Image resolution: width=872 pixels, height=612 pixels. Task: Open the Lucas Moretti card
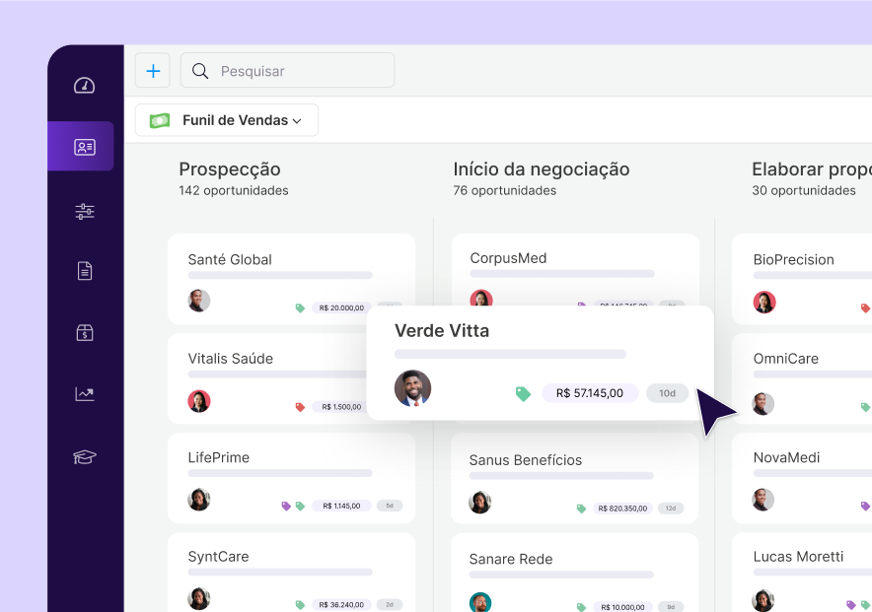(x=802, y=573)
